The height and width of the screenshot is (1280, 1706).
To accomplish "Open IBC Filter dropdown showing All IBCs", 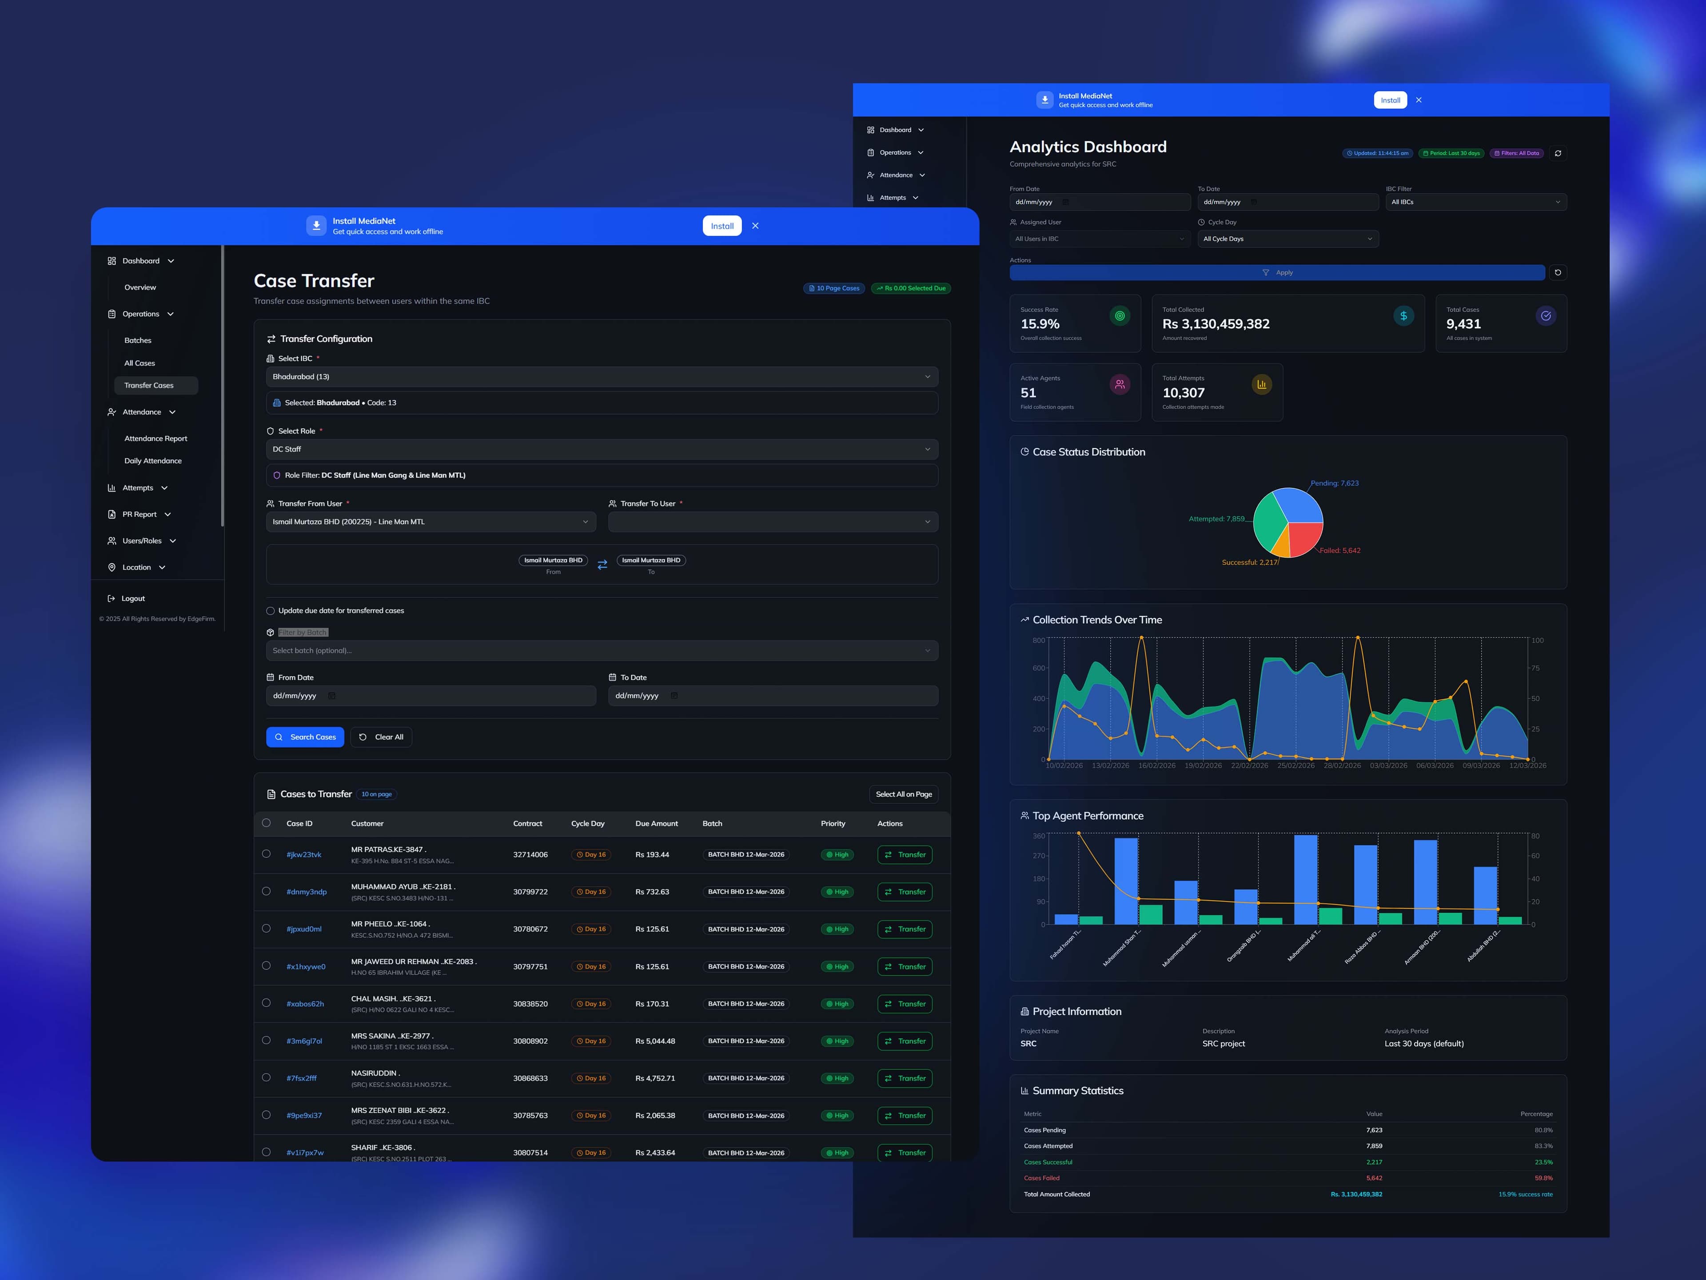I will (1476, 202).
